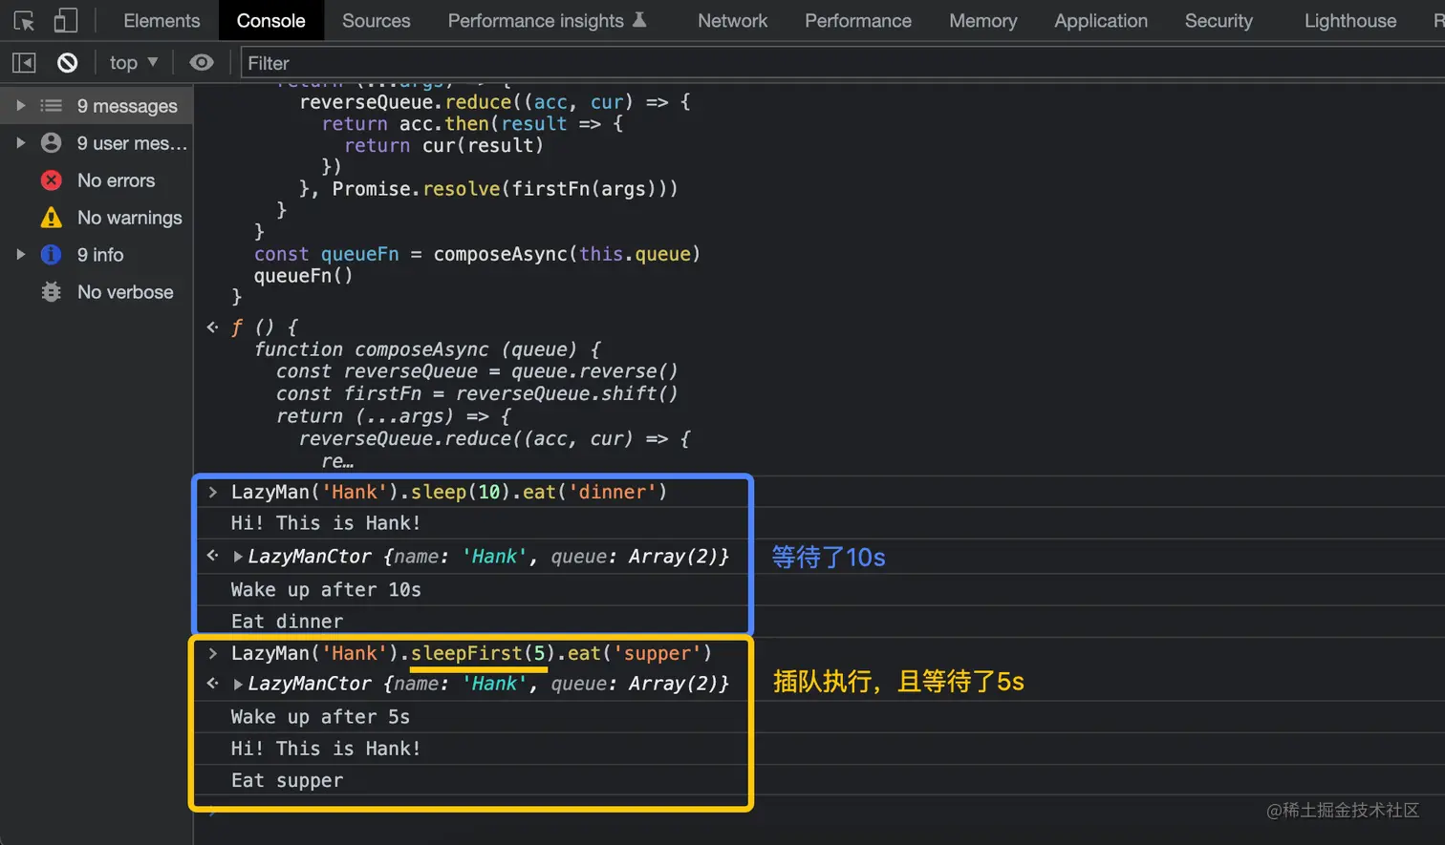This screenshot has height=845, width=1445.
Task: Toggle the device toolbar icon
Action: pyautogui.click(x=65, y=20)
